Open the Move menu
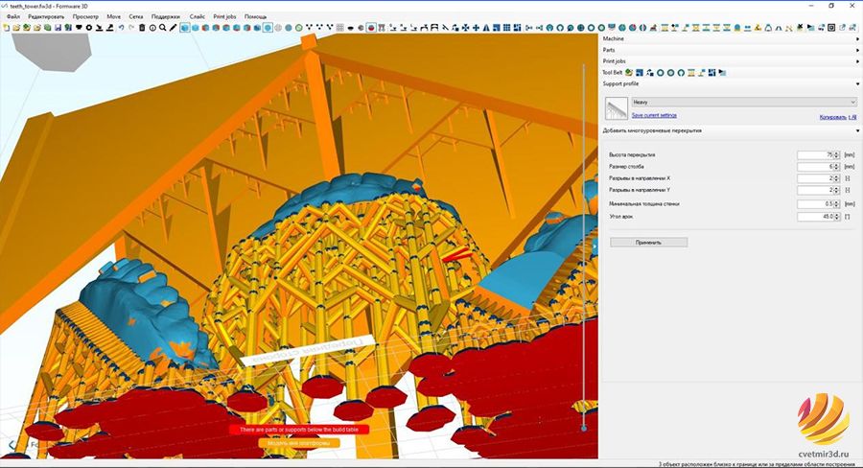This screenshot has width=863, height=468. [x=114, y=16]
